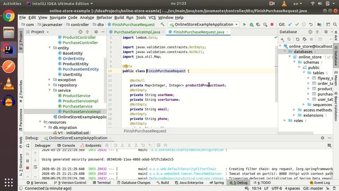Open the Event Log
This screenshot has height=191, width=339.
click(320, 183)
